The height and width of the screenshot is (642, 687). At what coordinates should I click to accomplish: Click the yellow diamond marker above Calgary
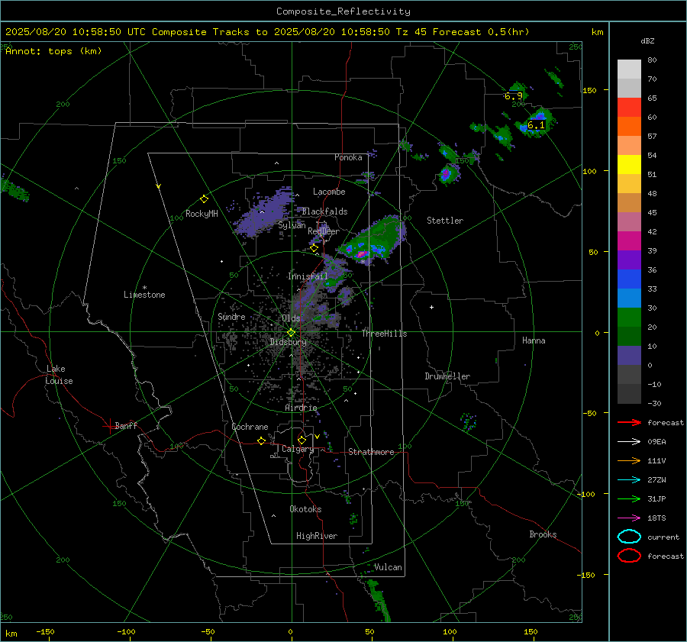coord(302,440)
